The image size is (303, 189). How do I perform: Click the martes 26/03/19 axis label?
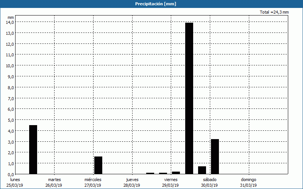(54, 183)
